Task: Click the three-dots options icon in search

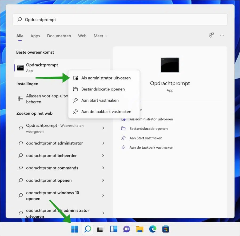Action: (222, 35)
